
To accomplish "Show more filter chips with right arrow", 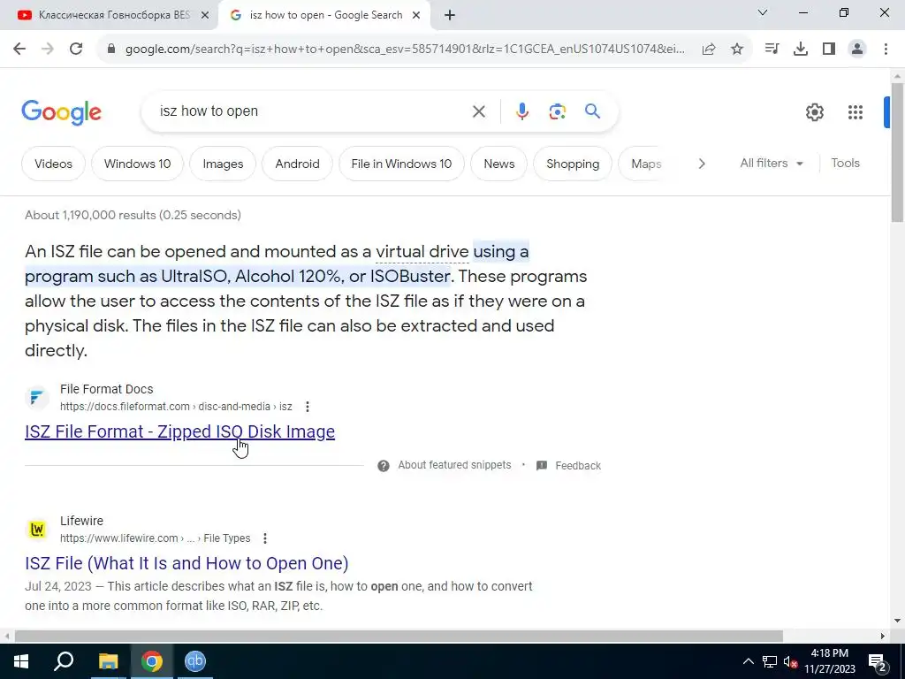I will [701, 164].
